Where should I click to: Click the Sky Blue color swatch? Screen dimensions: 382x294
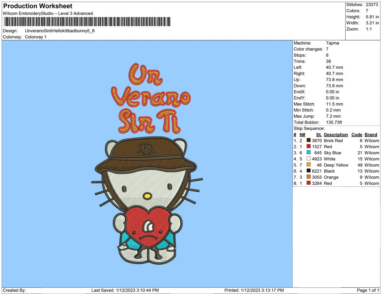tap(308, 152)
